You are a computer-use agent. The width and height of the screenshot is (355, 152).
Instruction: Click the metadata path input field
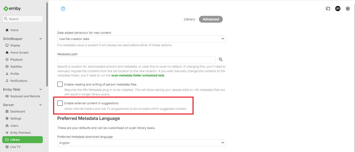tap(136, 60)
